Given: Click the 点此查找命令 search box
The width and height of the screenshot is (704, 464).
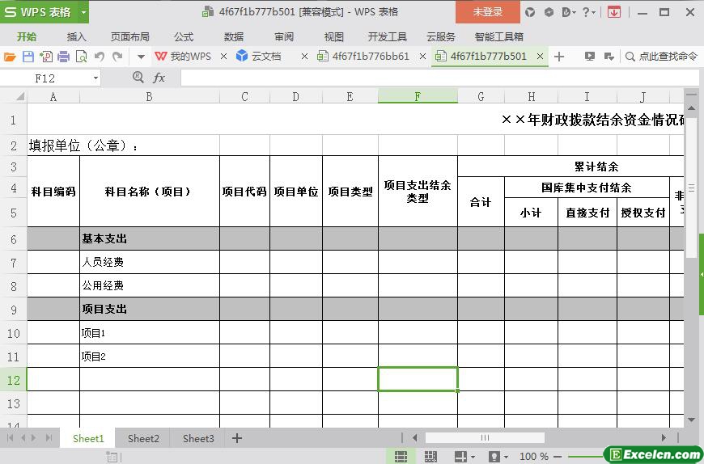Looking at the screenshot, I should (662, 57).
